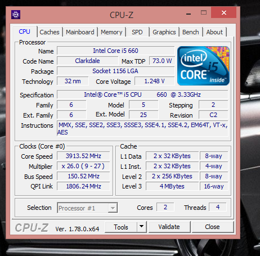This screenshot has height=256, width=260.
Task: Click the Specification field showing 3.33GHz
Action: point(142,95)
